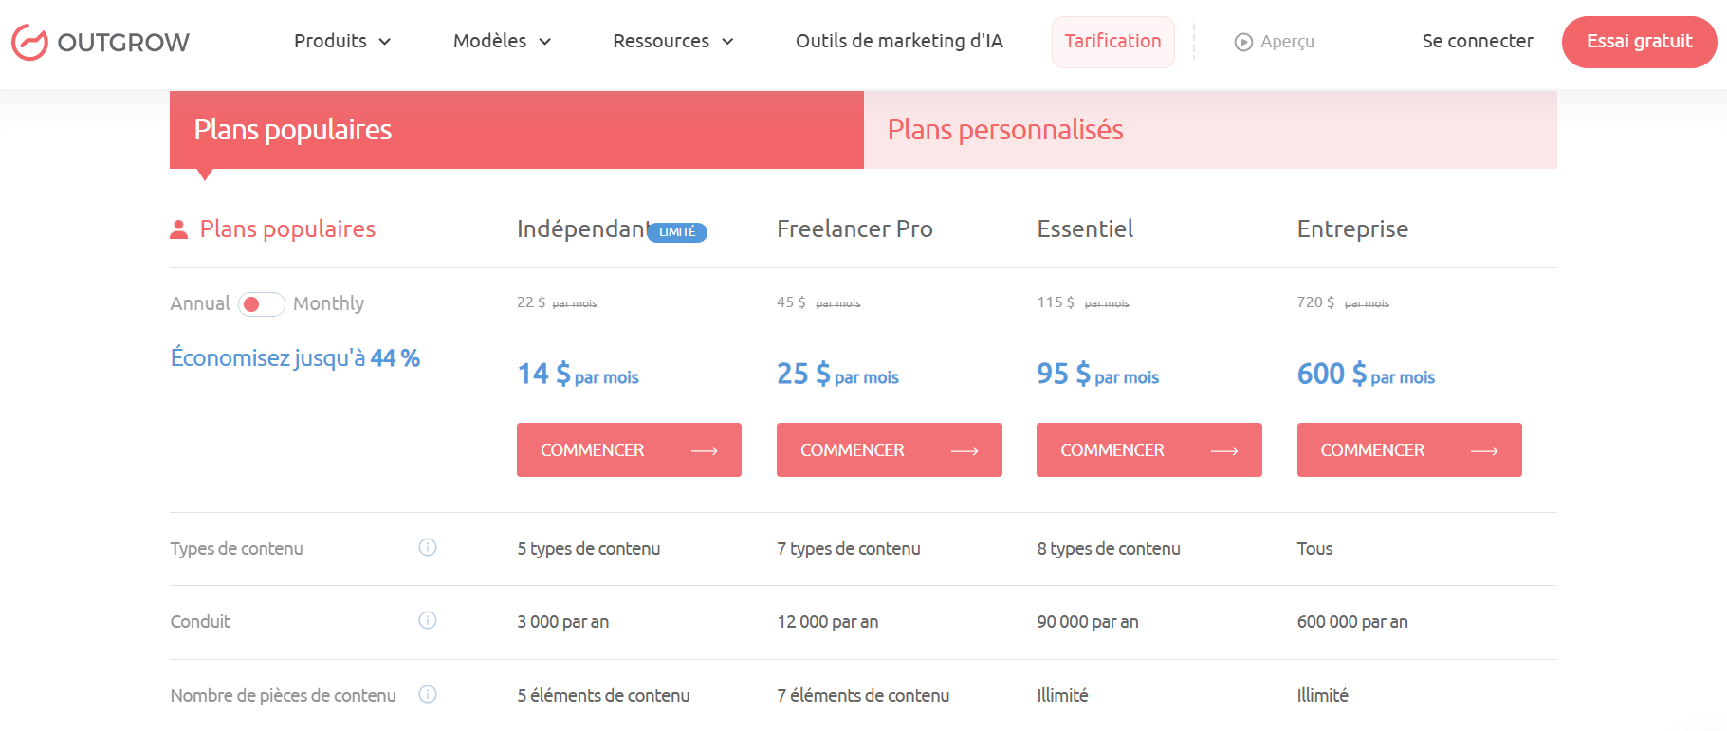Click the Indépendant plan heading
This screenshot has height=731, width=1727.
click(x=582, y=228)
